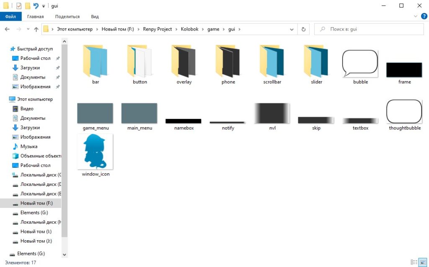The height and width of the screenshot is (267, 429).
Task: Click the Up directory arrow
Action: coord(36,29)
